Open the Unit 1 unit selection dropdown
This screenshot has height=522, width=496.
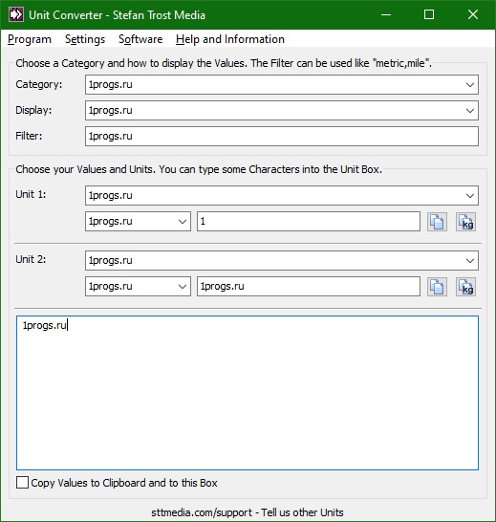tap(469, 195)
